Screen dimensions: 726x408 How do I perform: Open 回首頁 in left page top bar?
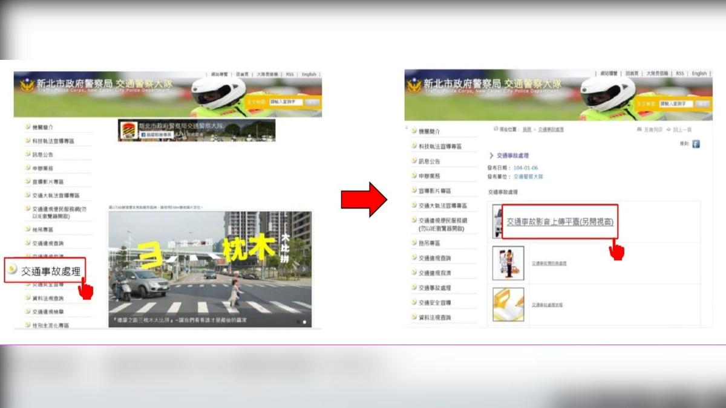point(243,74)
